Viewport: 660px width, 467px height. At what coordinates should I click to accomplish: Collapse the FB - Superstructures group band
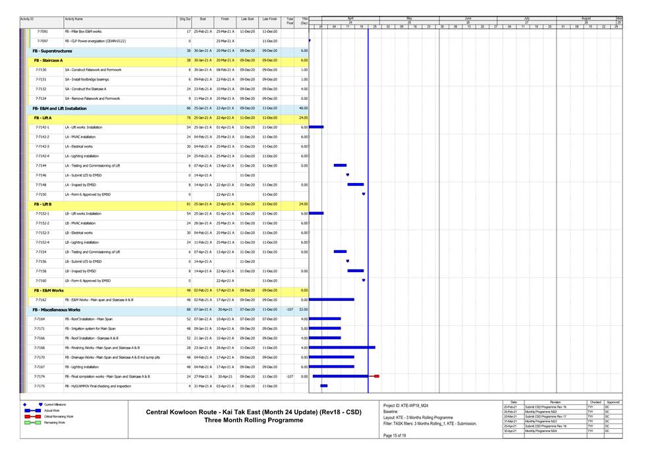point(53,51)
